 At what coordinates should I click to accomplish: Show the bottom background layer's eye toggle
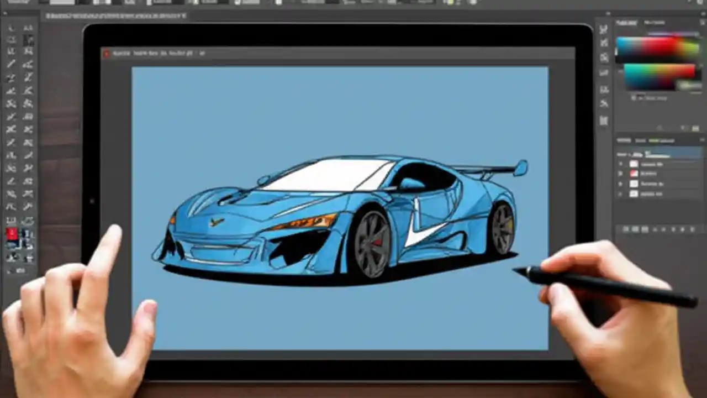pos(620,194)
